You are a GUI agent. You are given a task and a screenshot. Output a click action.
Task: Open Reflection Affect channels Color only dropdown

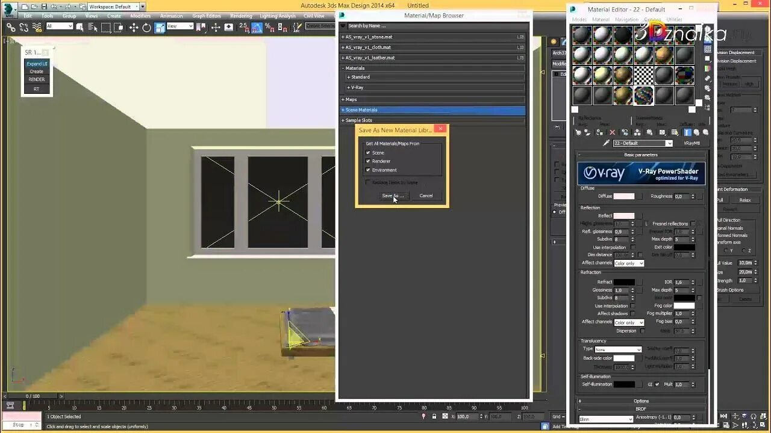tap(629, 263)
